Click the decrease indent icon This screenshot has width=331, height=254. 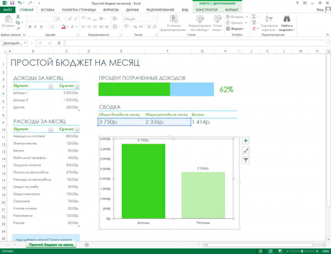[102, 27]
